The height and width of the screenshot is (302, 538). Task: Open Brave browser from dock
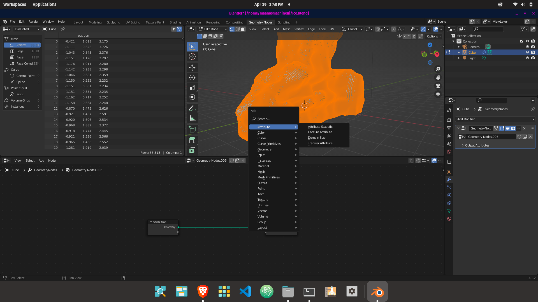[x=203, y=291]
